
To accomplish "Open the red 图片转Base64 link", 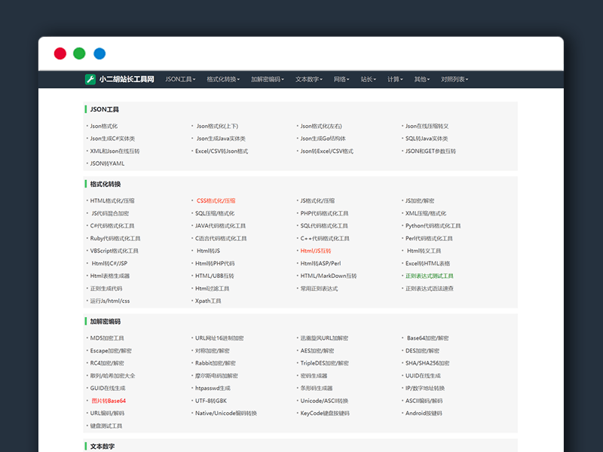I will pos(109,401).
